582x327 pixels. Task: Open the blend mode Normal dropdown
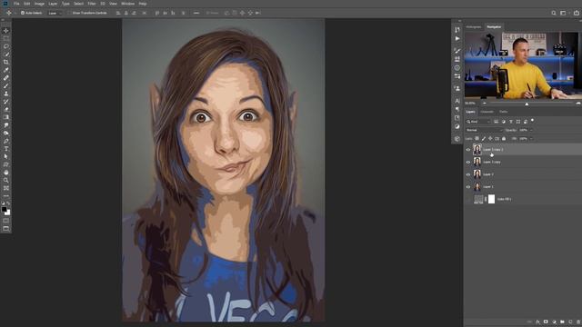484,130
